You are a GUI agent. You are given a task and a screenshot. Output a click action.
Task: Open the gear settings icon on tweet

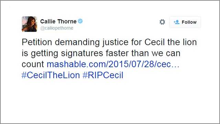(162, 22)
